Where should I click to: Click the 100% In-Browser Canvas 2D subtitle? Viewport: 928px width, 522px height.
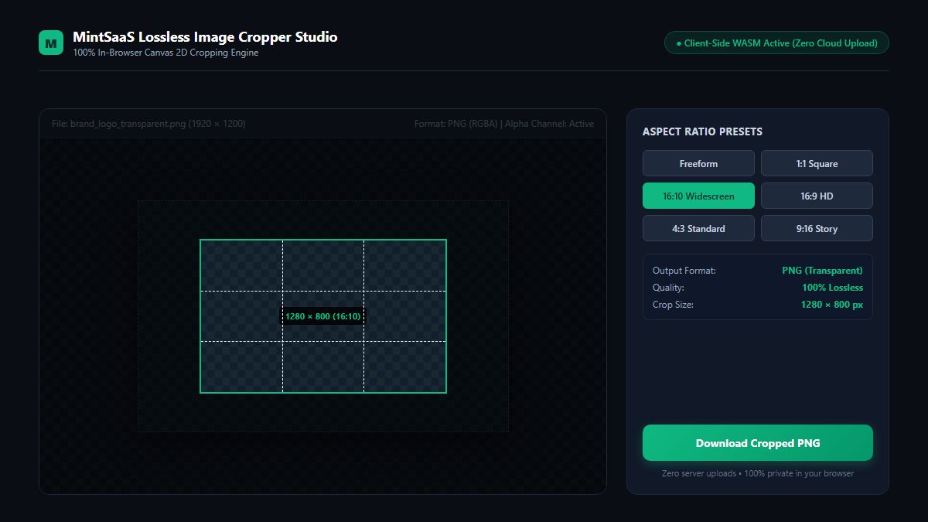click(165, 53)
